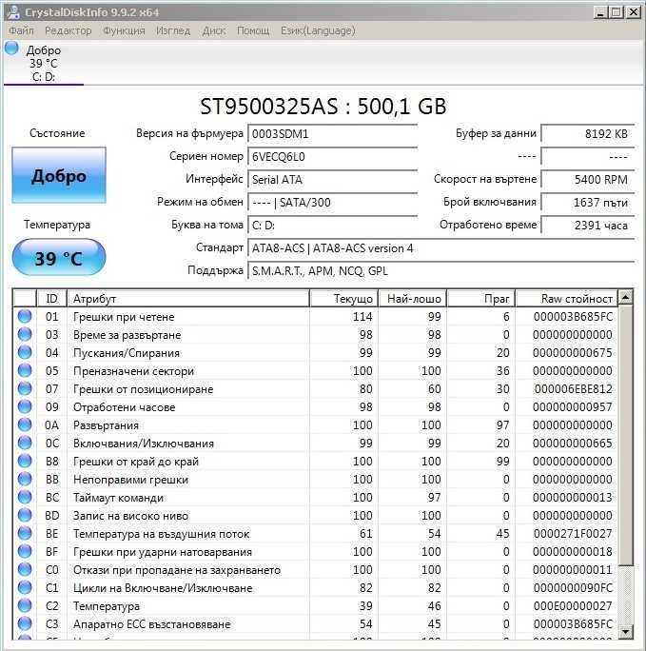Viewport: 646px width, 651px height.
Task: Click status icon for Пускания/Спирания
Action: [25, 352]
